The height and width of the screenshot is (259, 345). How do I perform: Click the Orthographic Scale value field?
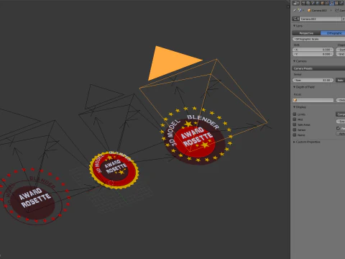point(318,39)
